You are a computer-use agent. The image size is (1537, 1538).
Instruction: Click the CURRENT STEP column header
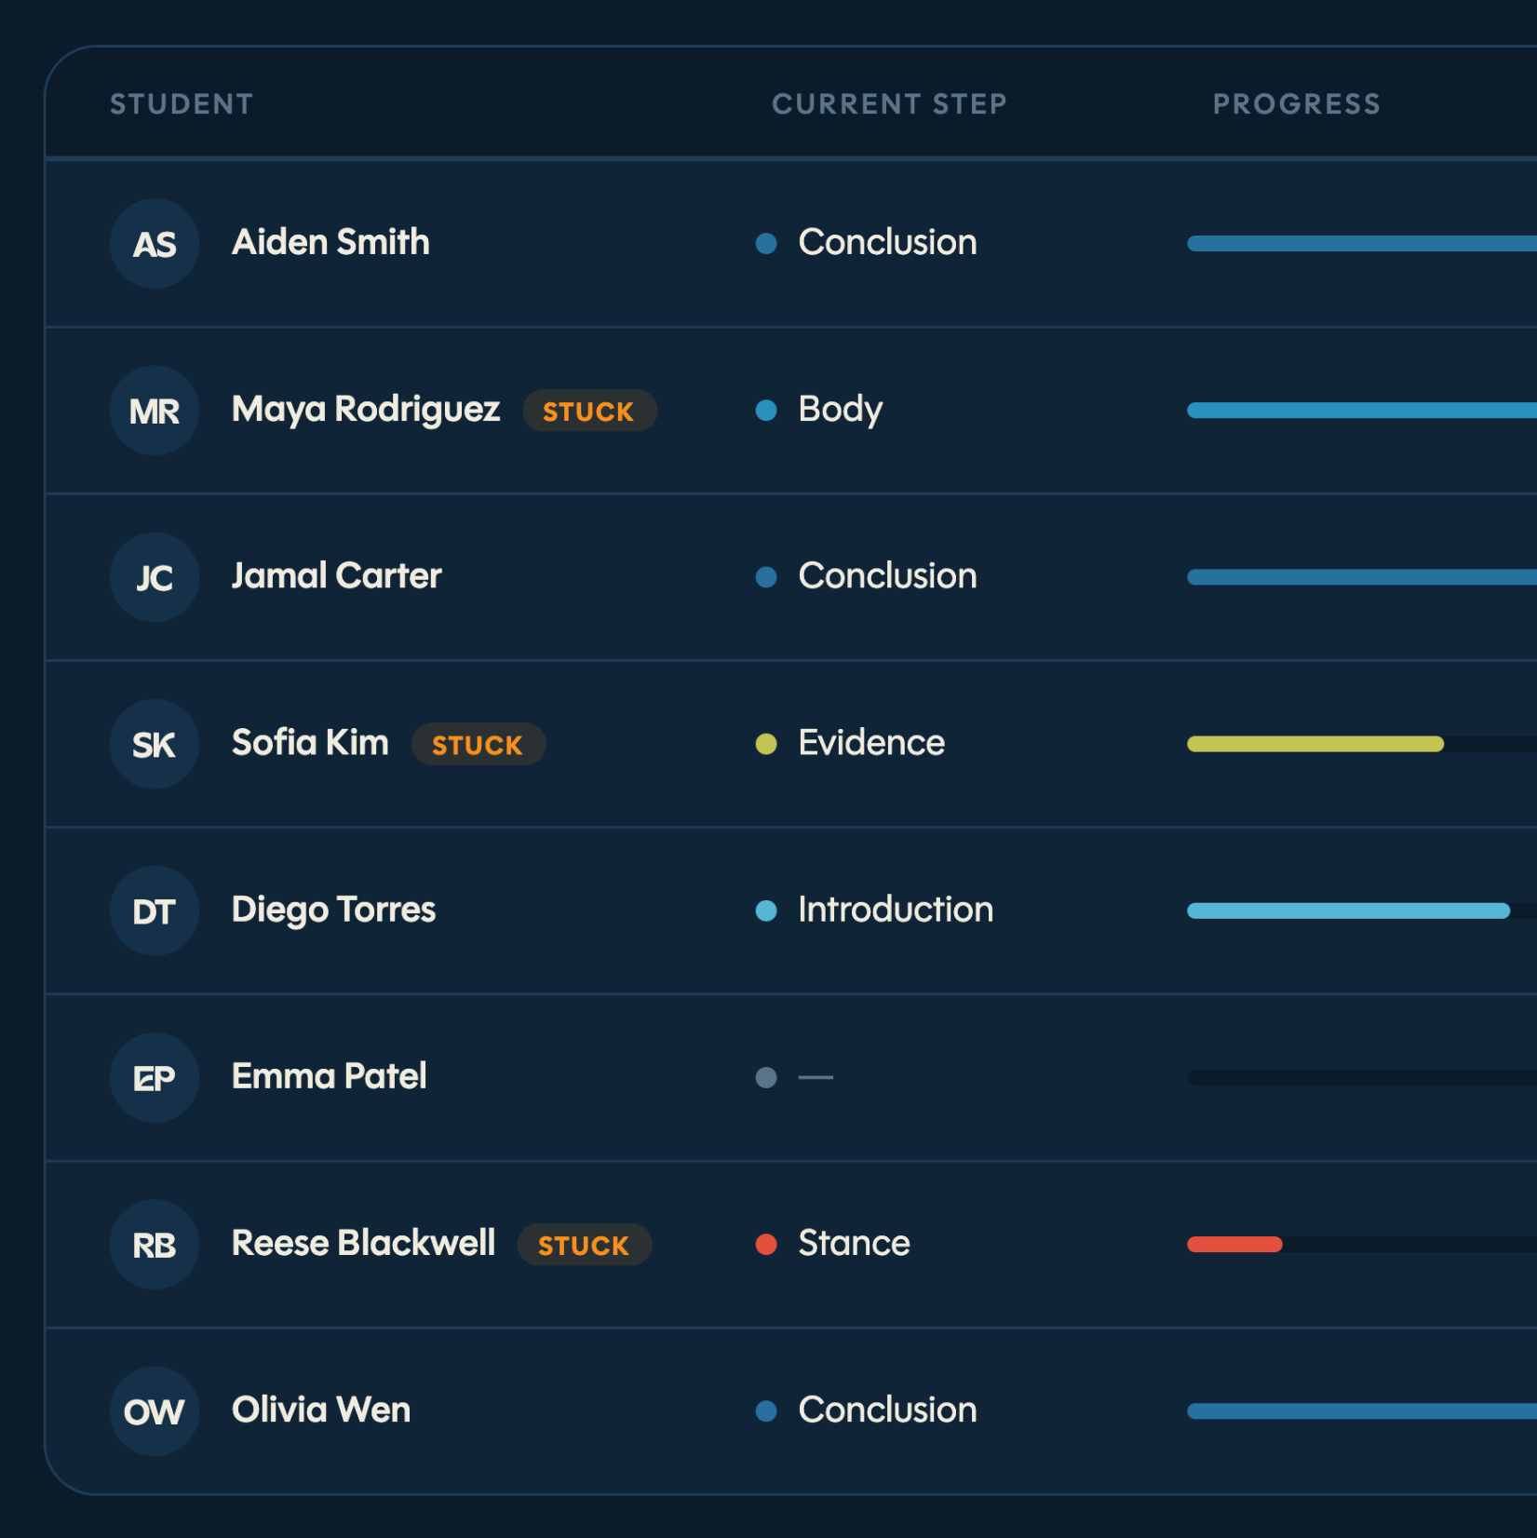tap(889, 104)
